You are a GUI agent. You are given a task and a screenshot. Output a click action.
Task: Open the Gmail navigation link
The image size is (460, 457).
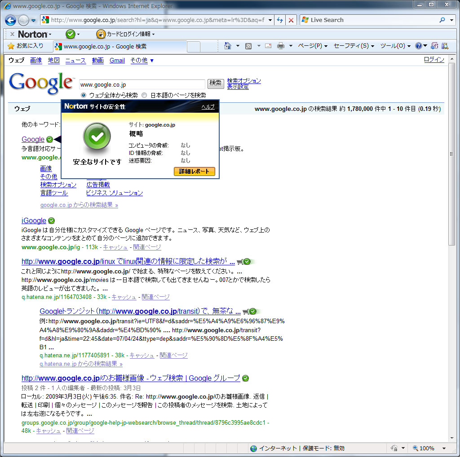pyautogui.click(x=117, y=61)
